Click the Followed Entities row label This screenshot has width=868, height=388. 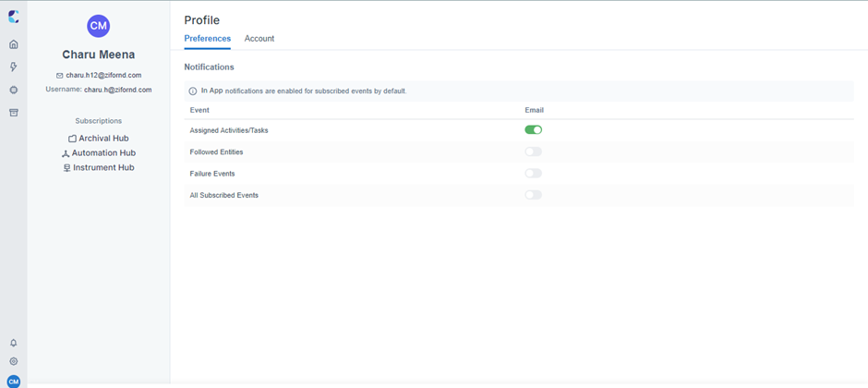pos(216,152)
